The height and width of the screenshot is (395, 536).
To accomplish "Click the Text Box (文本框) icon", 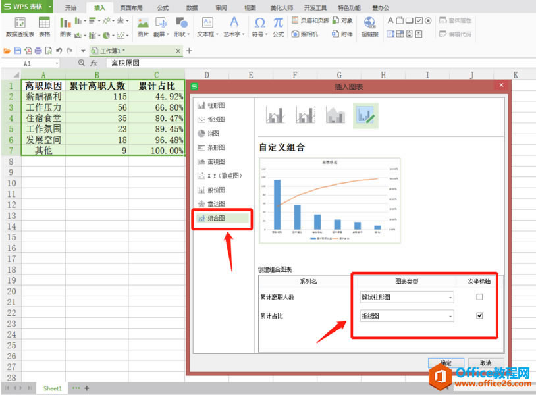I will pos(207,23).
